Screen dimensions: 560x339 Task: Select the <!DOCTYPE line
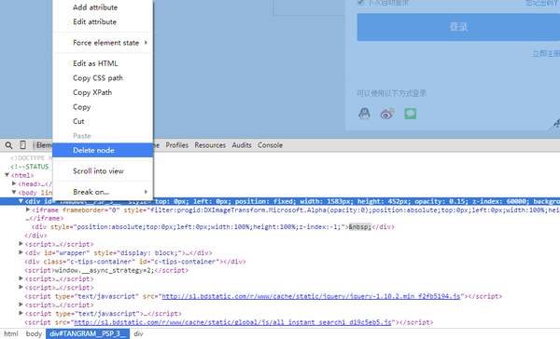pyautogui.click(x=32, y=158)
